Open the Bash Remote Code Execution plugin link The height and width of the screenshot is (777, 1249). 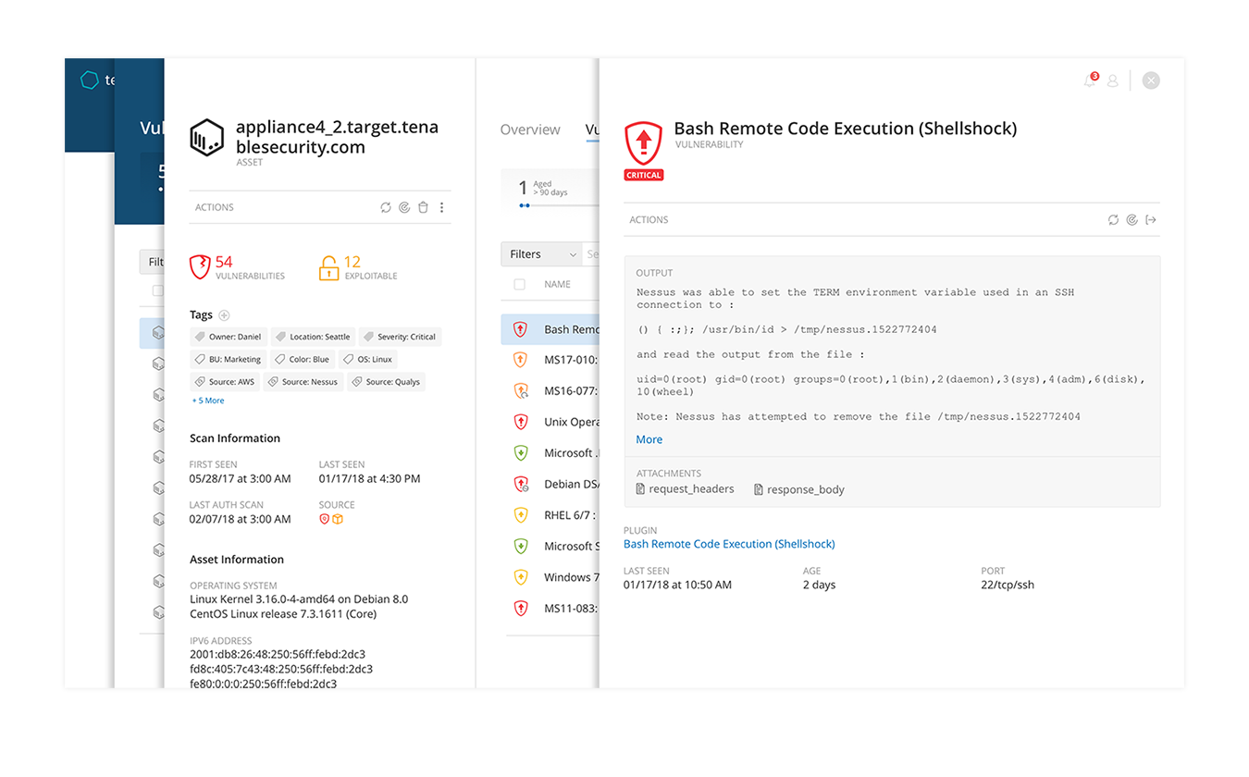tap(729, 544)
